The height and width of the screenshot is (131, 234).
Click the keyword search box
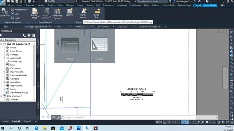[152, 1]
